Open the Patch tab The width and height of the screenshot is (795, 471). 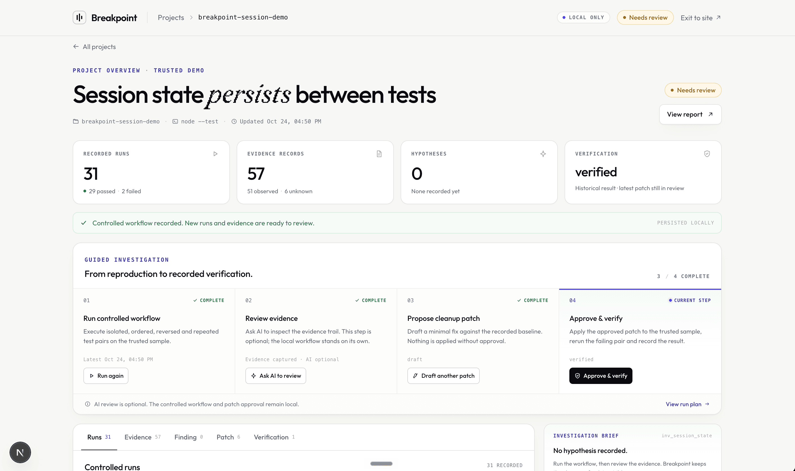(228, 437)
